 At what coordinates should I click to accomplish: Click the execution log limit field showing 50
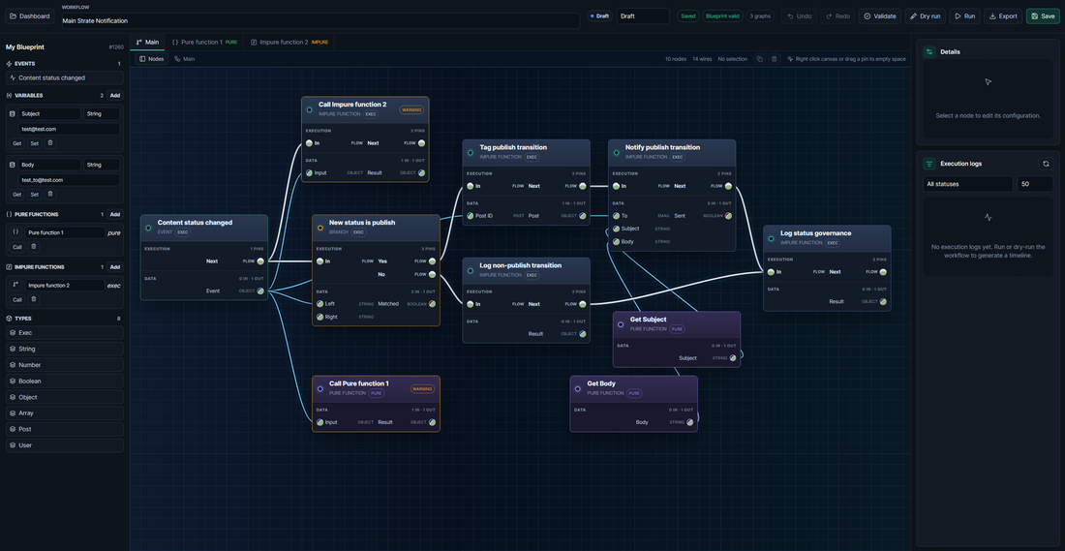coord(1035,184)
